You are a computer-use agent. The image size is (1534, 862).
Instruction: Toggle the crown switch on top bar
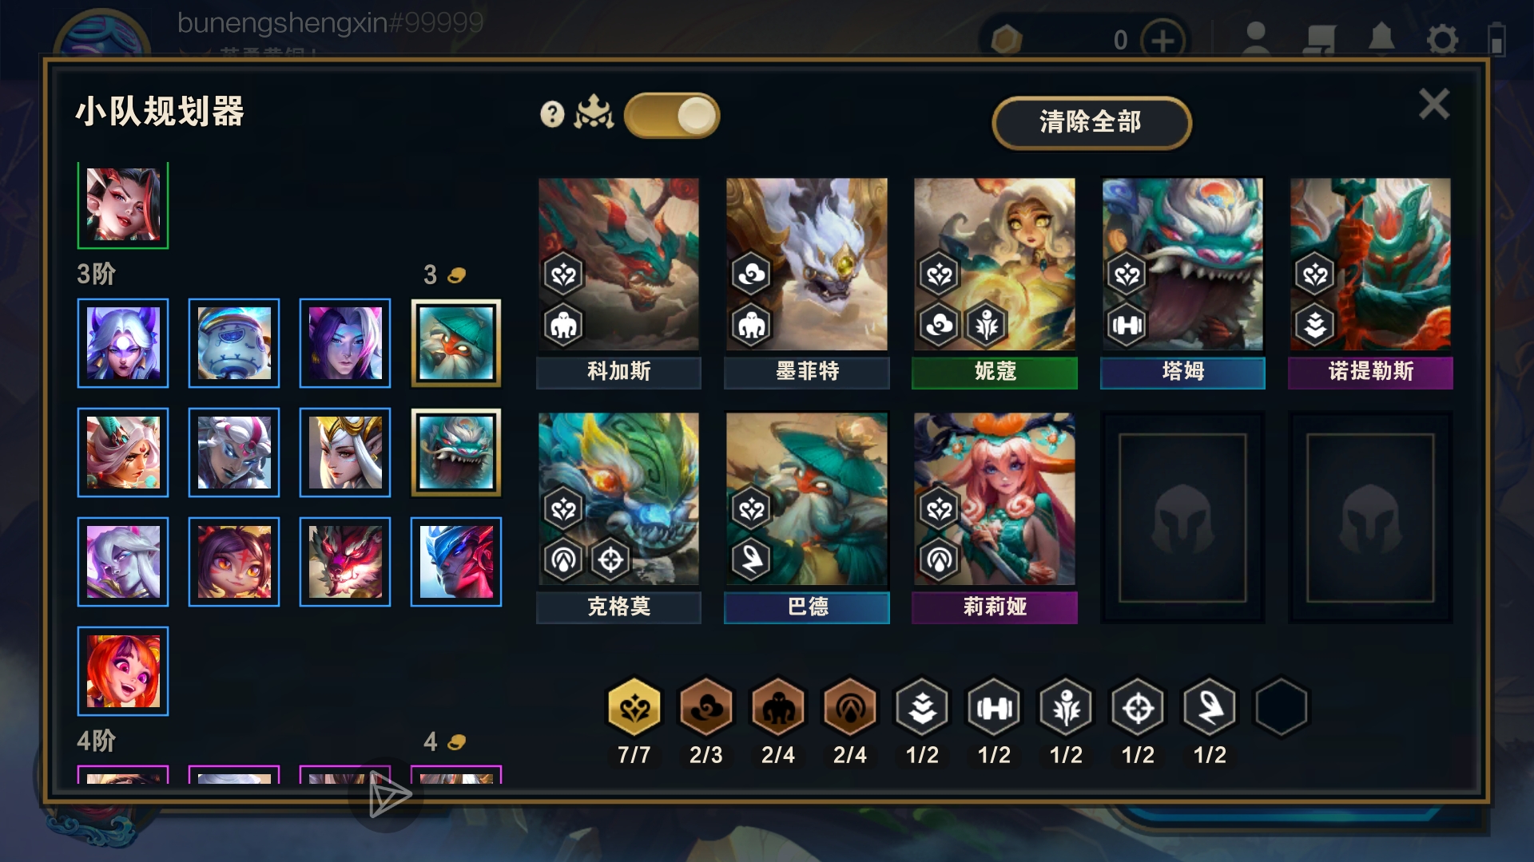pyautogui.click(x=672, y=116)
